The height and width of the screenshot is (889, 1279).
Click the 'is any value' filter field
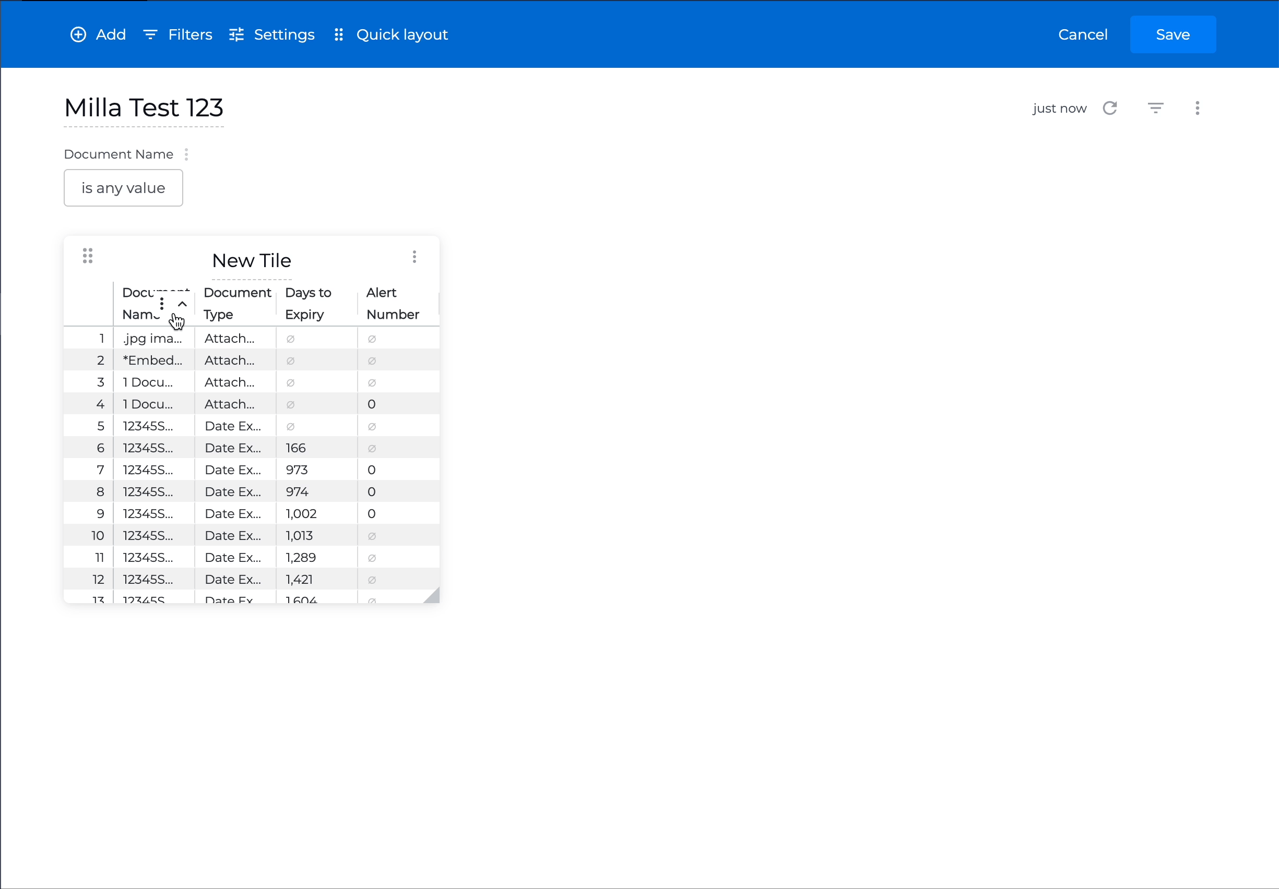(123, 188)
